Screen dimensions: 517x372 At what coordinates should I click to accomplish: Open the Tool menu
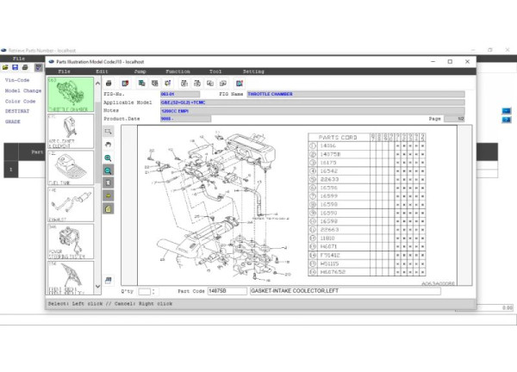215,71
